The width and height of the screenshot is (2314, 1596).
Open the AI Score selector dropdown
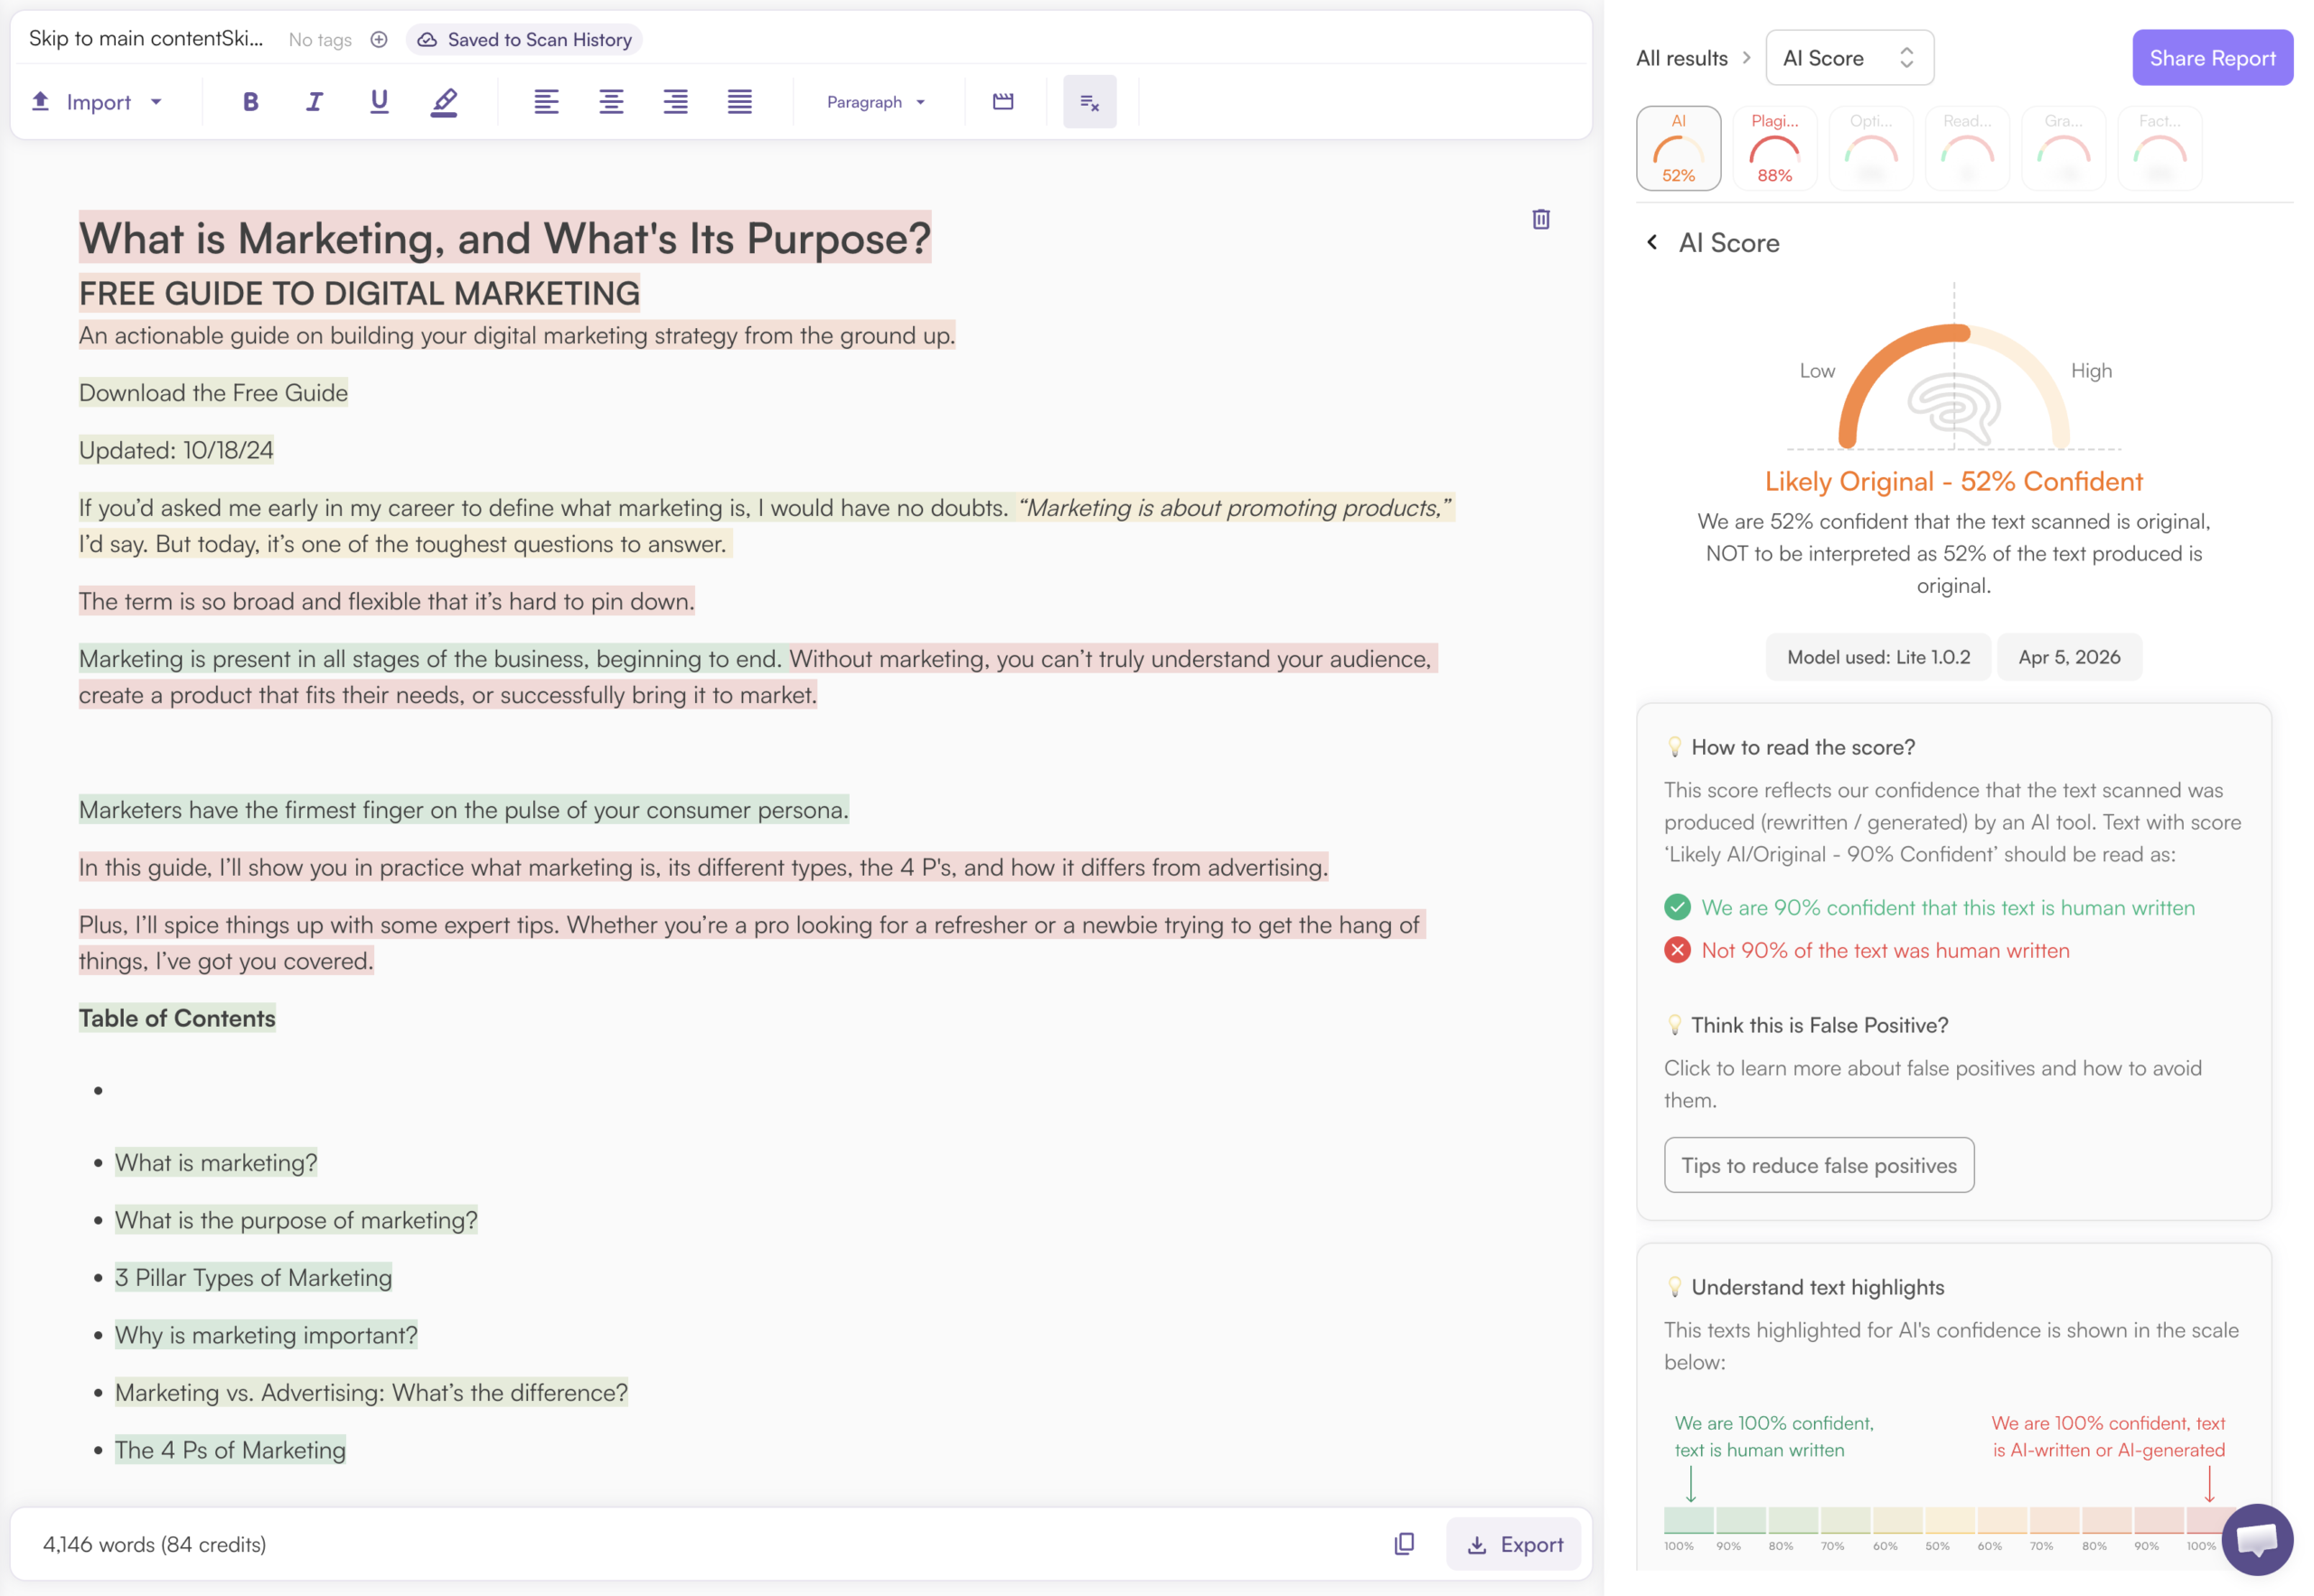pos(1849,58)
